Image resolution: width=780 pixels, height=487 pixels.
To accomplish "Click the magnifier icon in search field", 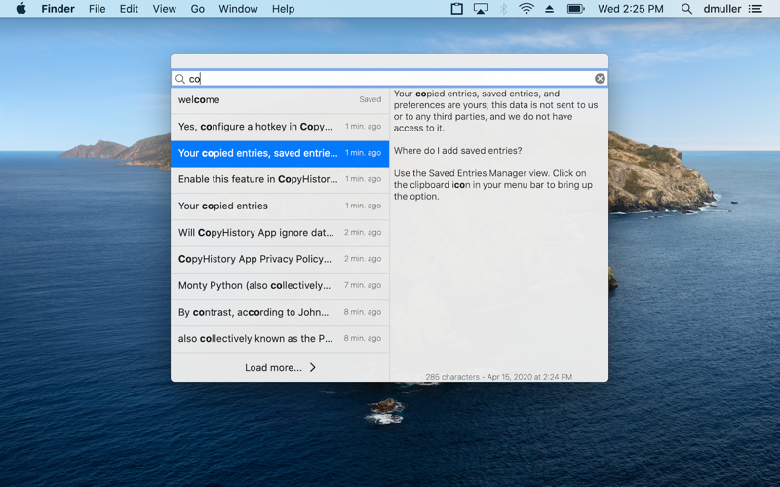I will tap(180, 79).
